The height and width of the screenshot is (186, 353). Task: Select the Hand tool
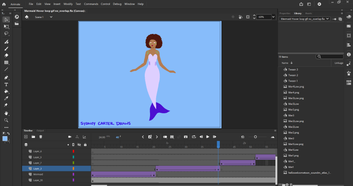pyautogui.click(x=6, y=113)
